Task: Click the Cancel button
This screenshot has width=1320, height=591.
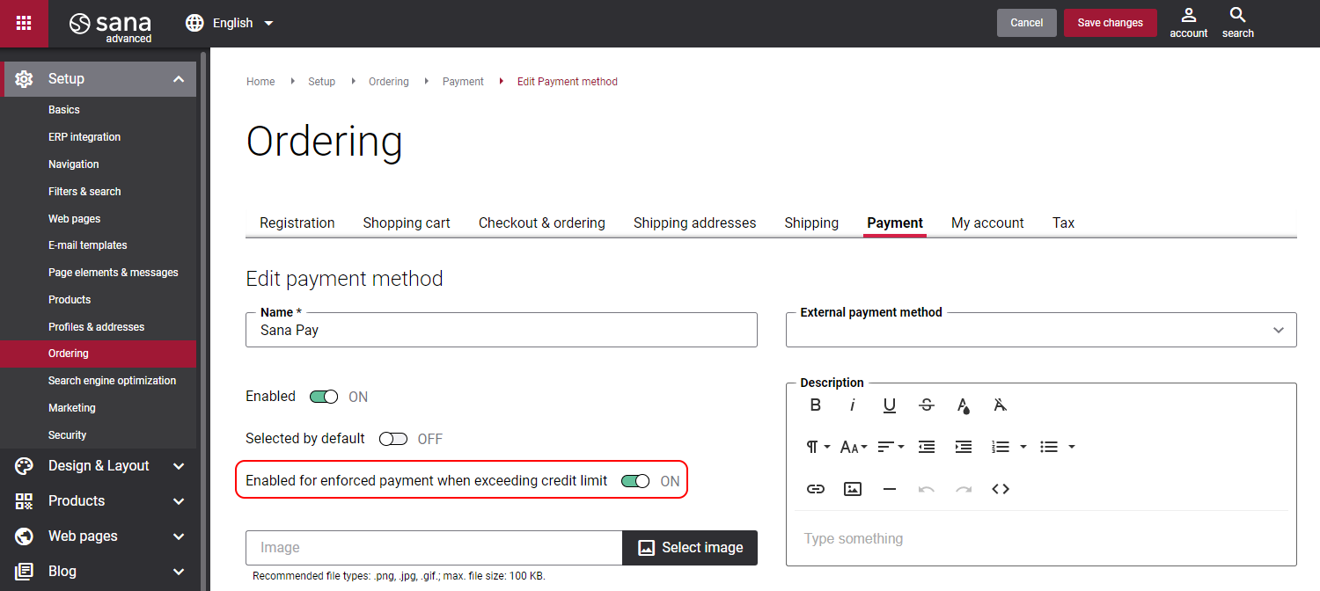Action: [1027, 23]
